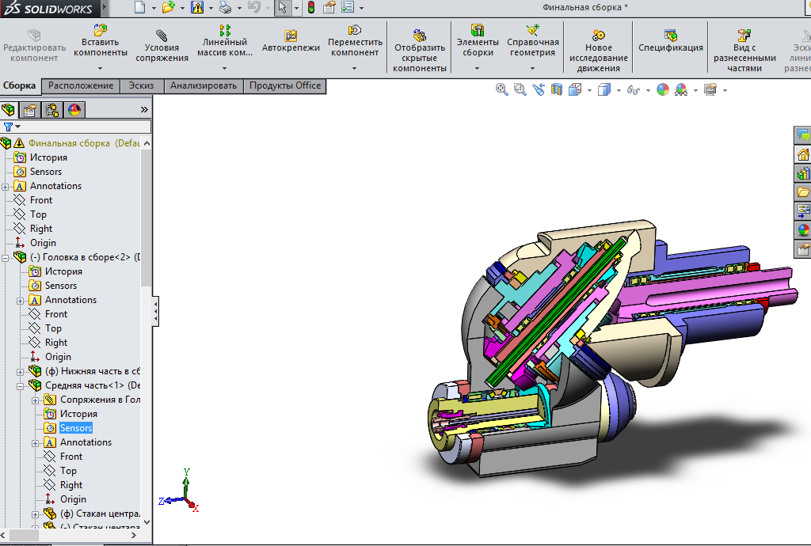Click Вставить компоненты
This screenshot has height=546, width=811.
(101, 40)
